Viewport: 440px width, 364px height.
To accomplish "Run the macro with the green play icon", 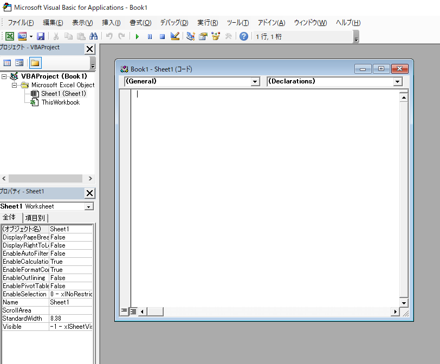I will coord(137,36).
